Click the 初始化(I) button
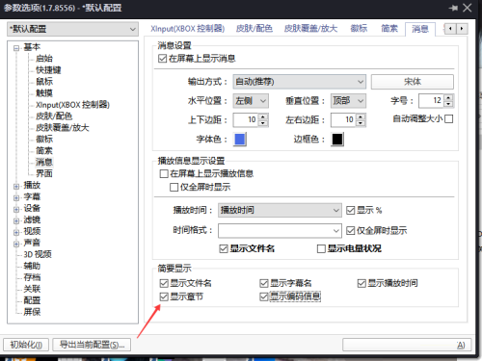Image resolution: width=482 pixels, height=361 pixels. click(26, 345)
